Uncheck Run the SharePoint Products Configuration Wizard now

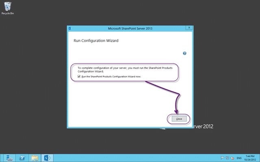click(79, 77)
